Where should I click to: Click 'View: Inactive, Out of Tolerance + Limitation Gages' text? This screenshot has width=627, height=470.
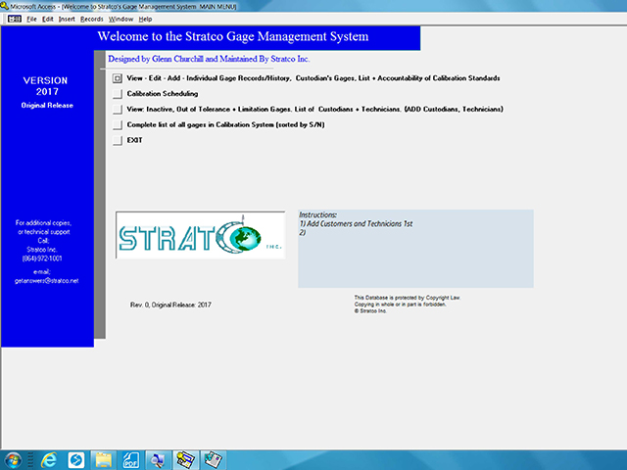click(x=209, y=109)
